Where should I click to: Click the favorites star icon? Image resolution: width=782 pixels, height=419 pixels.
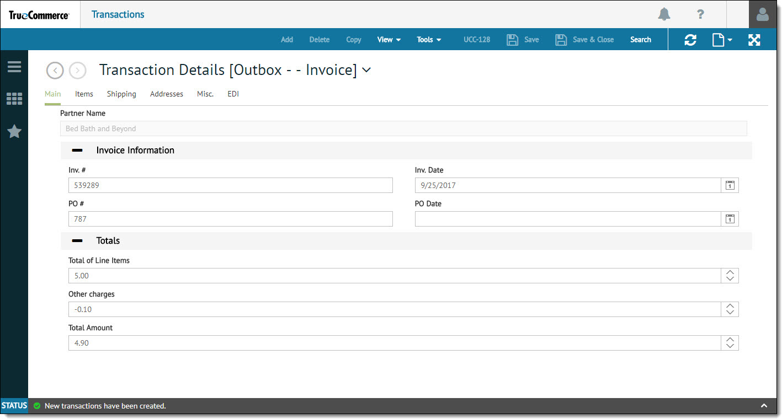(x=14, y=131)
